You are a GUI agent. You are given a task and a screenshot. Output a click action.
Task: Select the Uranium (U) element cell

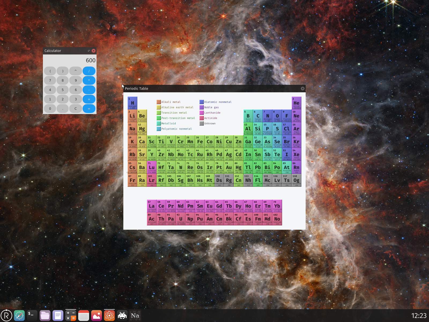pos(181,219)
